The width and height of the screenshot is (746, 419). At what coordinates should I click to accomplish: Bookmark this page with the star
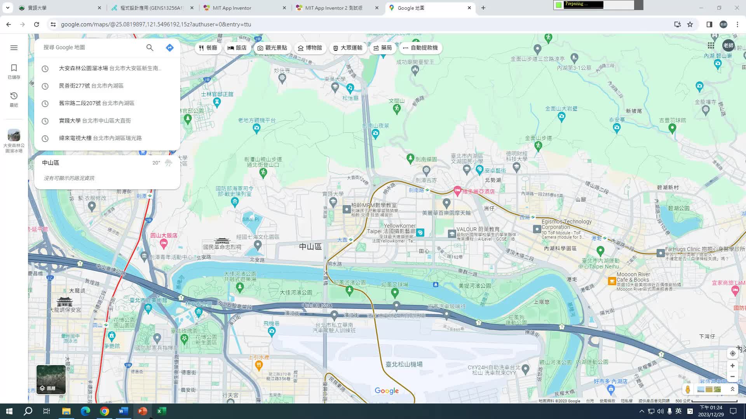(690, 24)
